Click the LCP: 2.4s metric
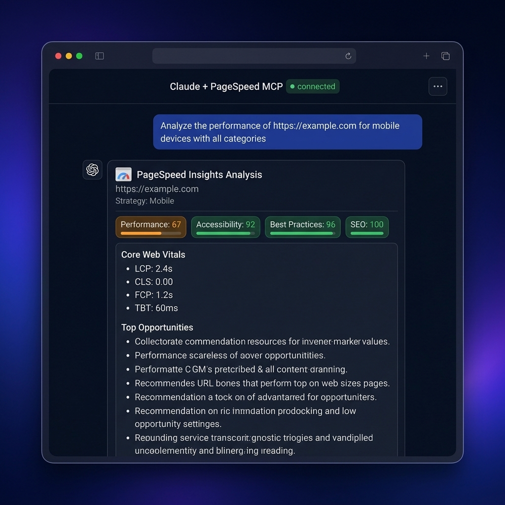The image size is (505, 505). tap(153, 269)
